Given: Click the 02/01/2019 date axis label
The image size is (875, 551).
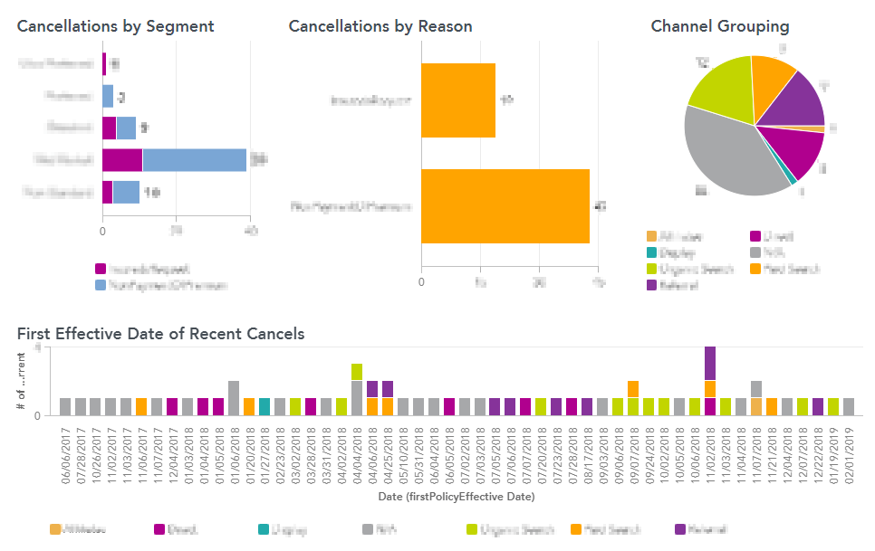Looking at the screenshot, I should click(x=849, y=457).
